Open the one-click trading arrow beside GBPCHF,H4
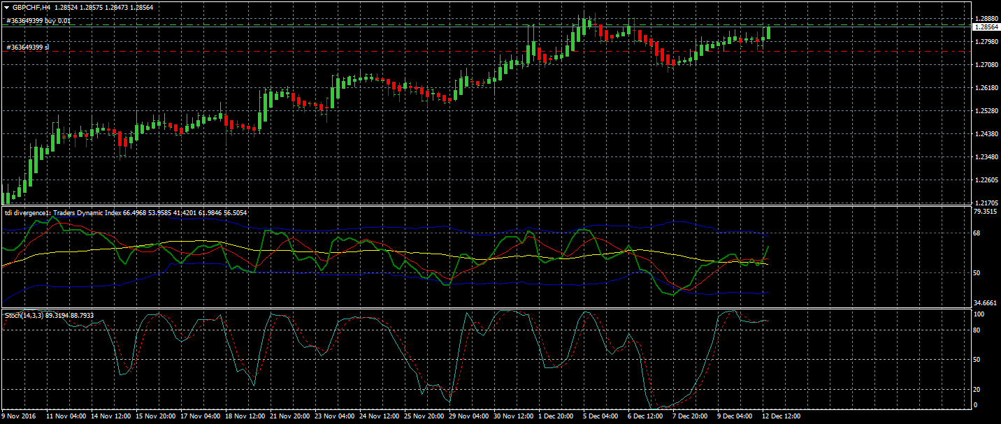Screen dimensions: 1001x424 tap(6, 7)
